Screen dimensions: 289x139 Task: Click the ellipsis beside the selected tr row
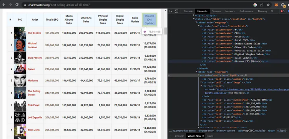pos(169,75)
